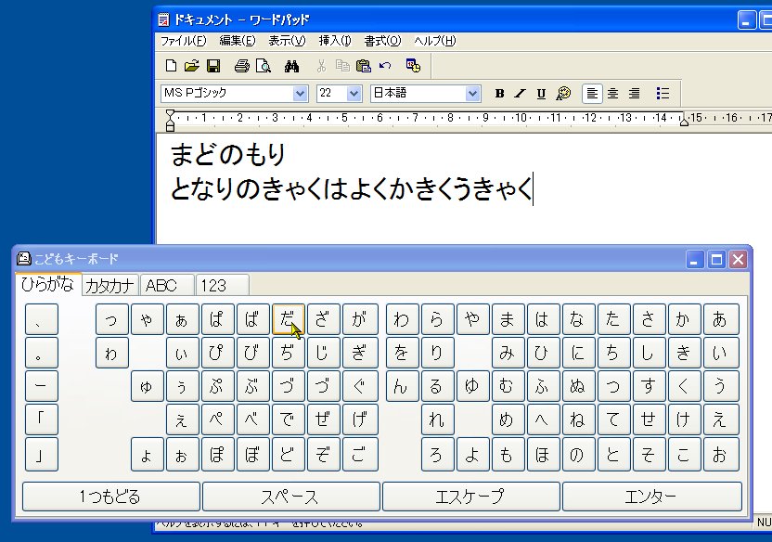Toggle bold formatting
This screenshot has width=772, height=542.
[499, 93]
